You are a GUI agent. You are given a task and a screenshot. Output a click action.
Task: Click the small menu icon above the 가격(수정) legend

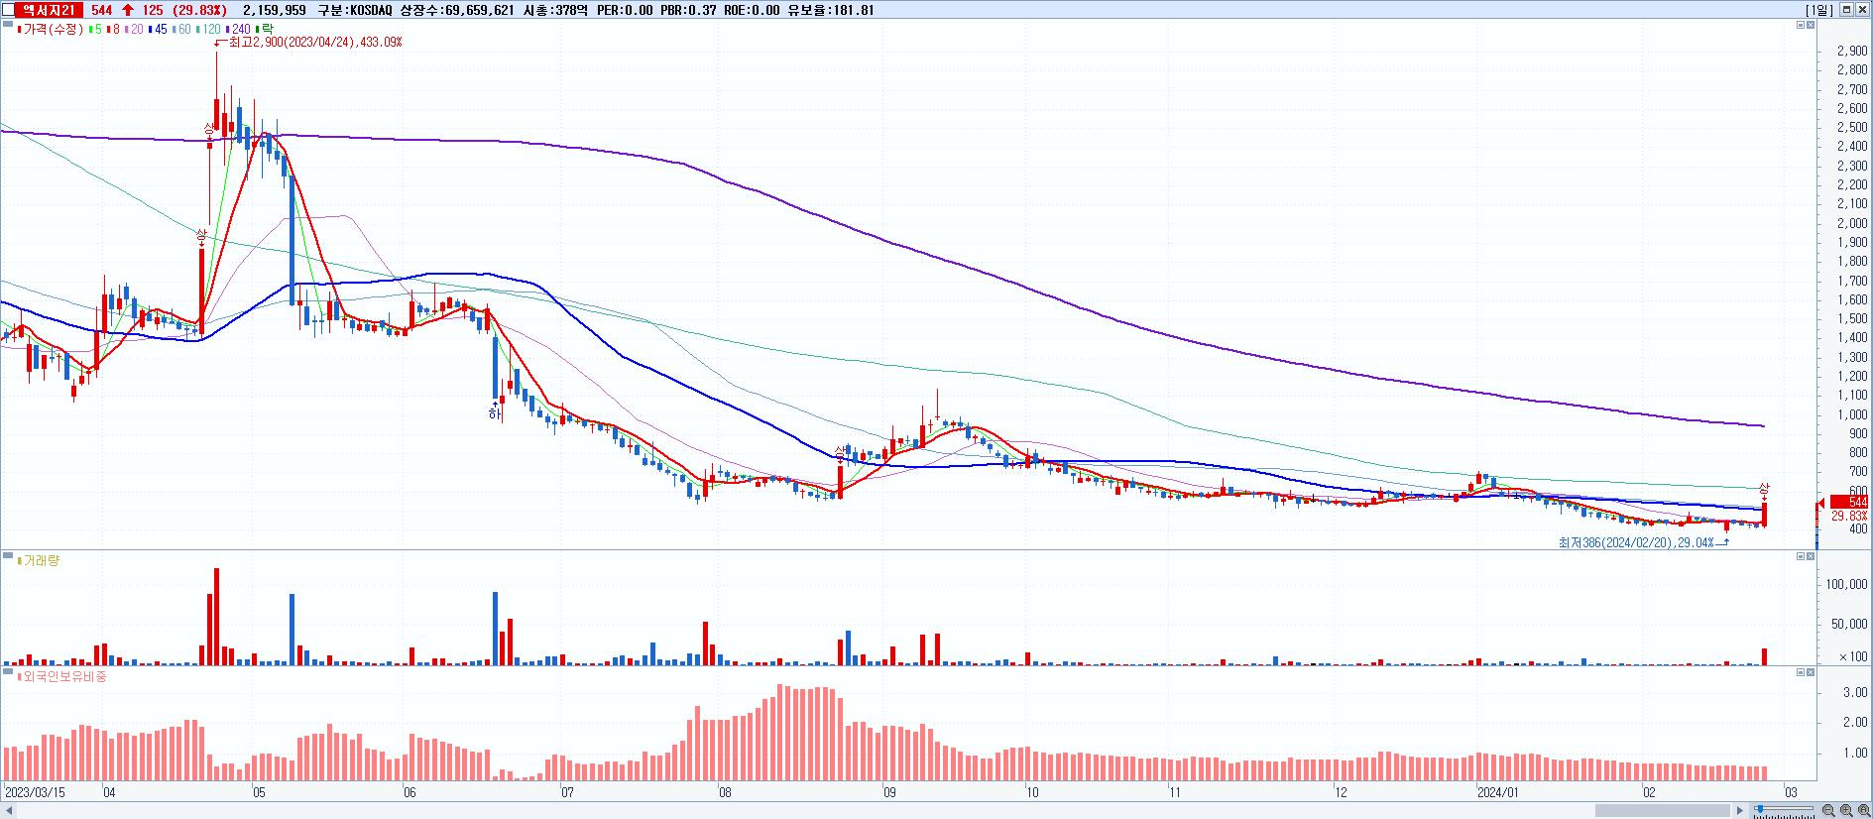[6, 22]
